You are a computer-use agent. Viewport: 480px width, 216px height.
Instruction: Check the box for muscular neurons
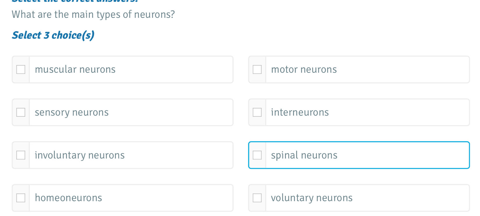pos(21,70)
